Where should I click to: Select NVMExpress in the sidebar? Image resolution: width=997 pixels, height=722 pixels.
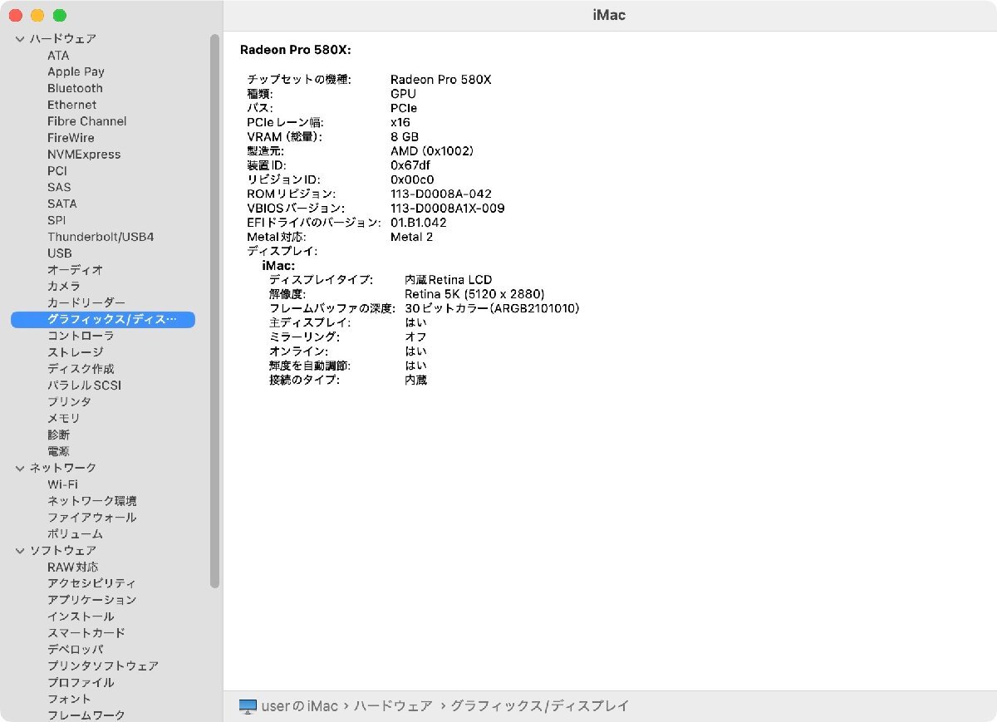click(84, 155)
